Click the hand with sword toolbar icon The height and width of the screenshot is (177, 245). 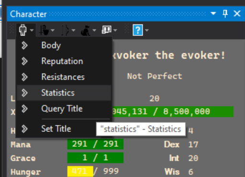(x=44, y=30)
